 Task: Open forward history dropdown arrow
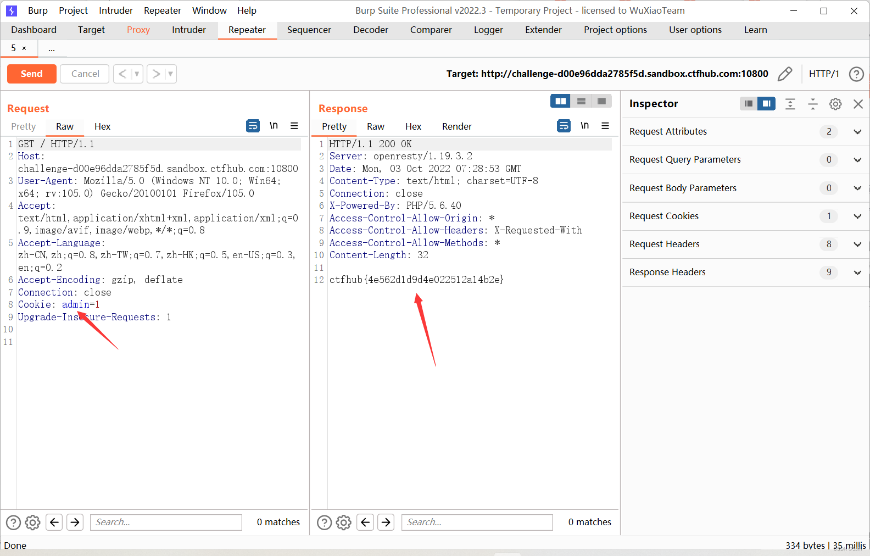click(x=170, y=74)
